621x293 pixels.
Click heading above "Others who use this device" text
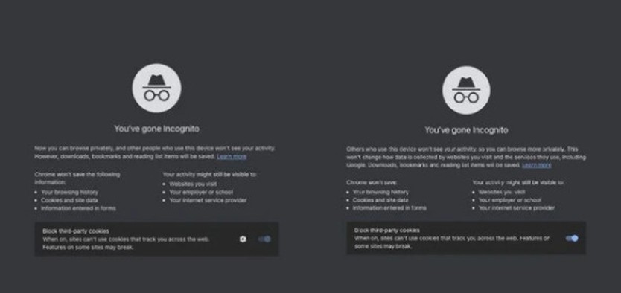coord(466,129)
